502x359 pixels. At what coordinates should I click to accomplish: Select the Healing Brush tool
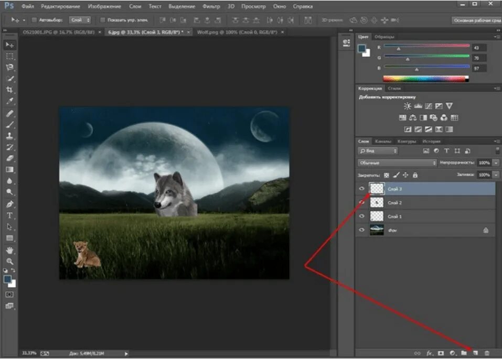coord(9,113)
